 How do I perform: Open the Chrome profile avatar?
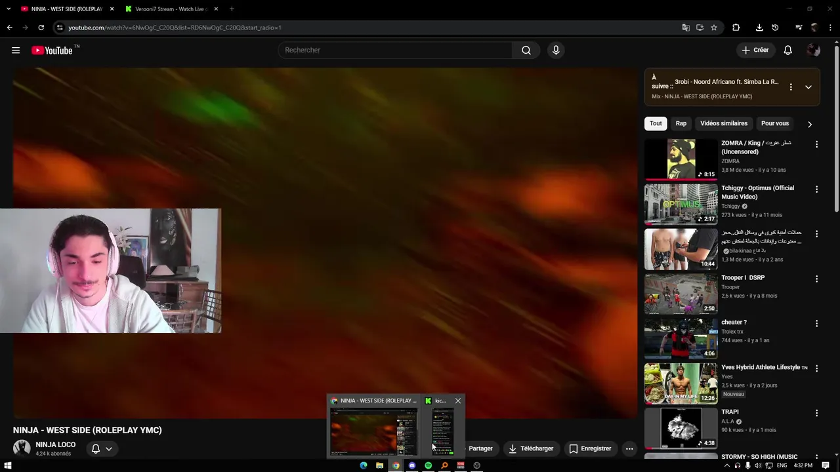[x=814, y=28]
